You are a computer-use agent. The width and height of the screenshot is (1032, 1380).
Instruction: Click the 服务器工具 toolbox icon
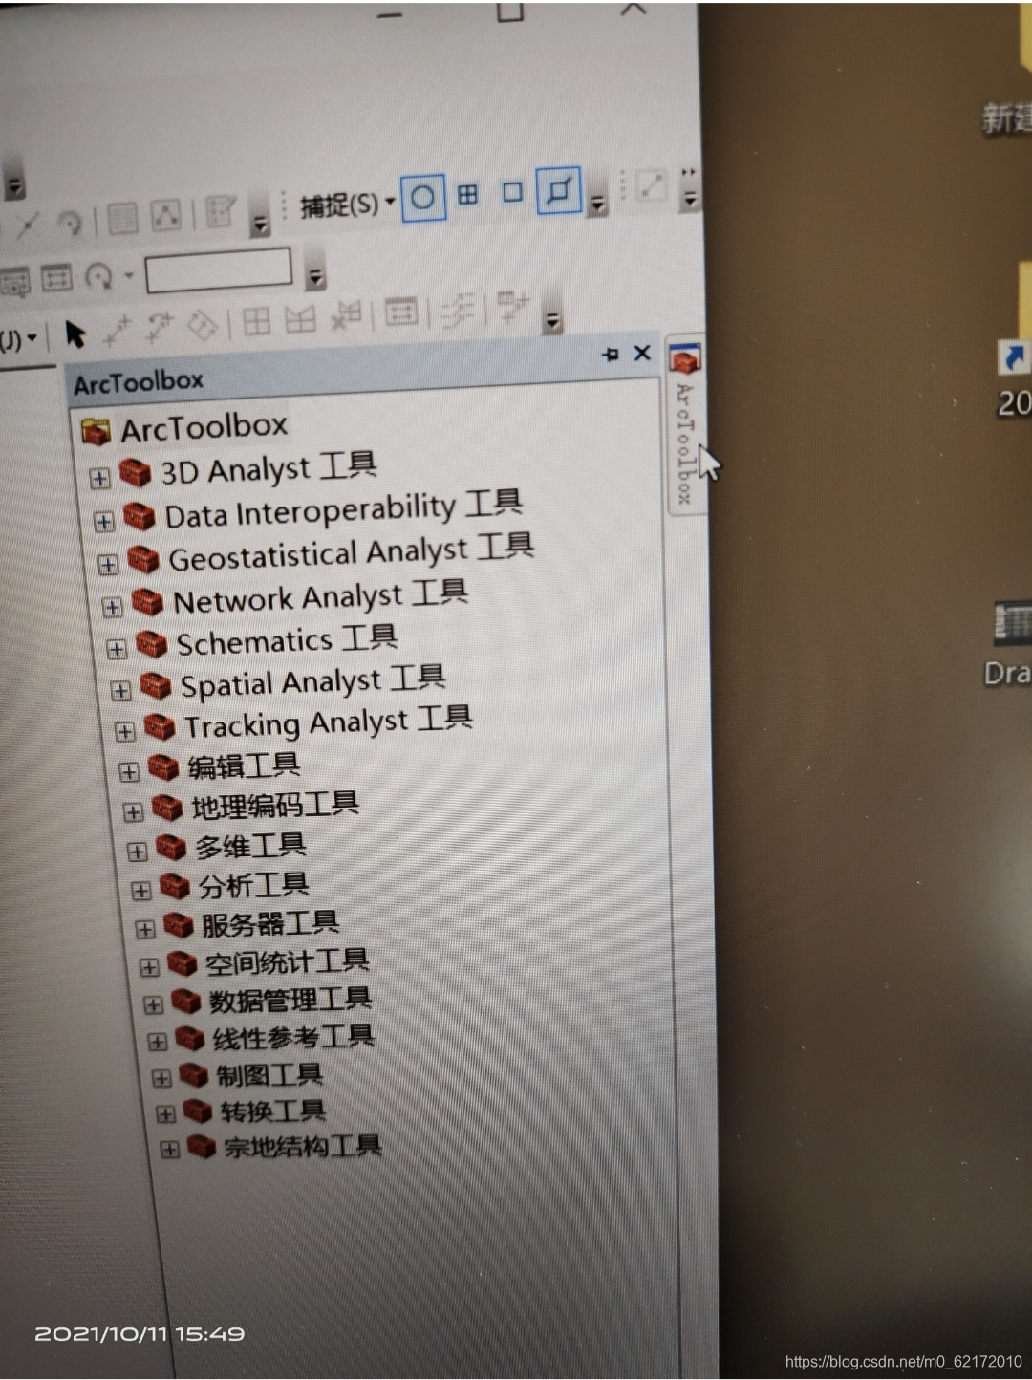tap(179, 925)
